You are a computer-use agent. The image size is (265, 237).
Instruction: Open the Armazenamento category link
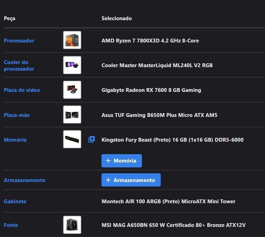click(x=24, y=180)
